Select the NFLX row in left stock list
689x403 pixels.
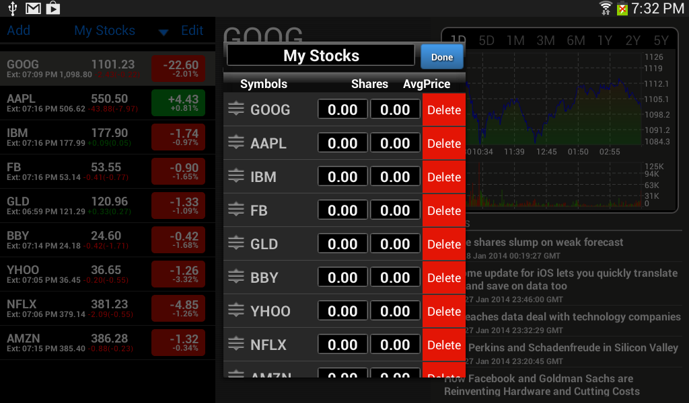(108, 309)
